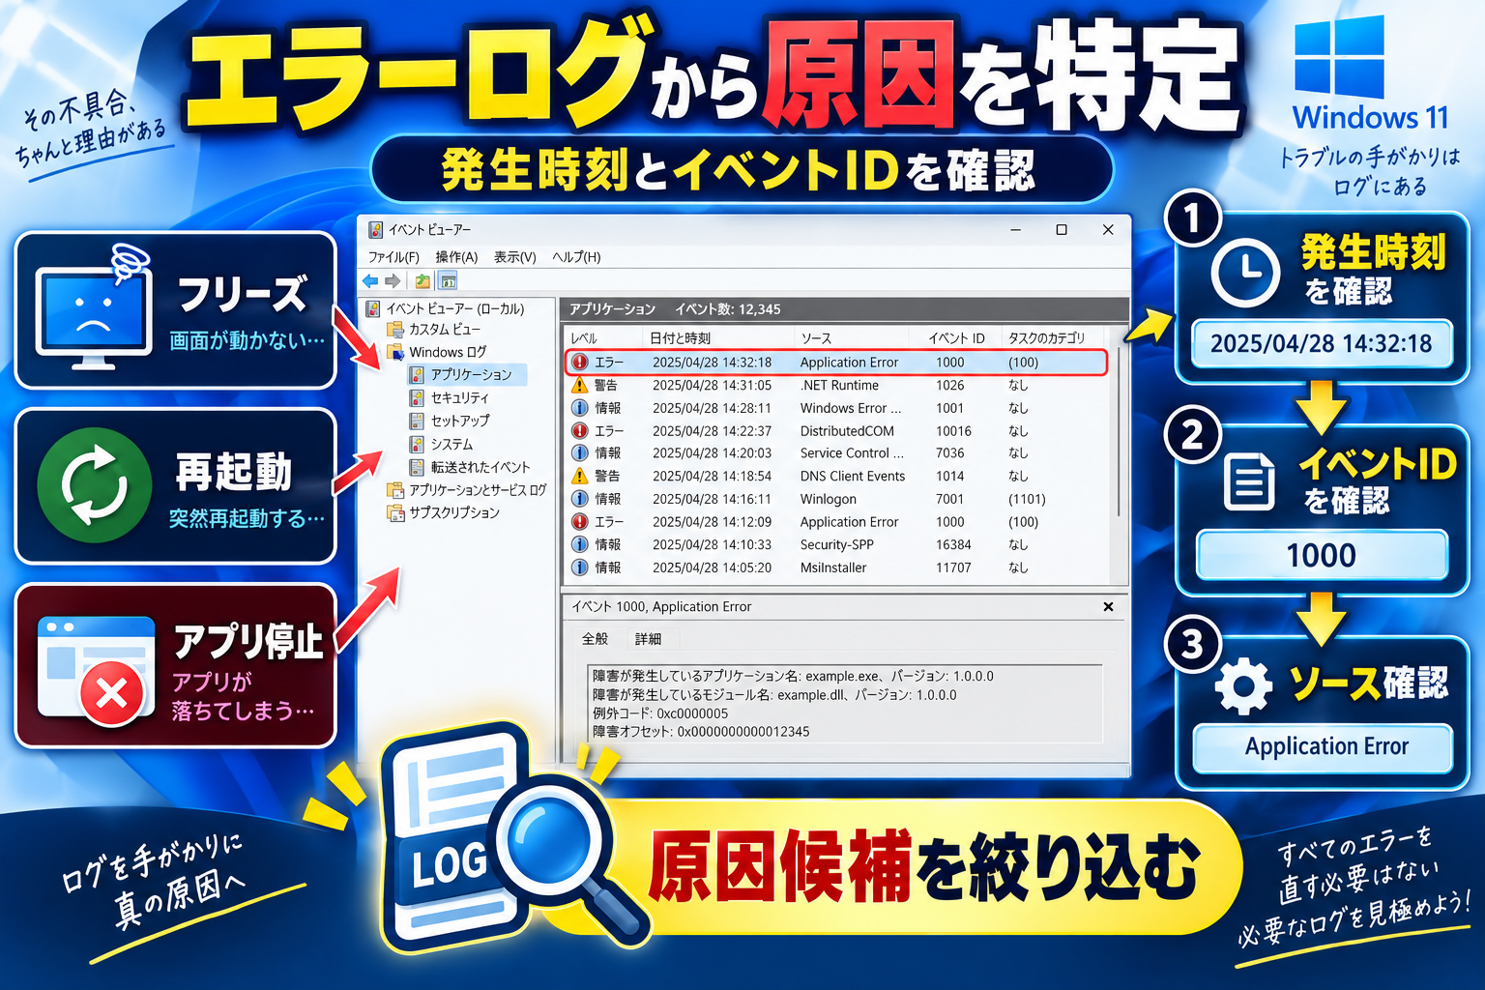1485x990 pixels.
Task: Open the 操作(A) menu
Action: (x=456, y=257)
